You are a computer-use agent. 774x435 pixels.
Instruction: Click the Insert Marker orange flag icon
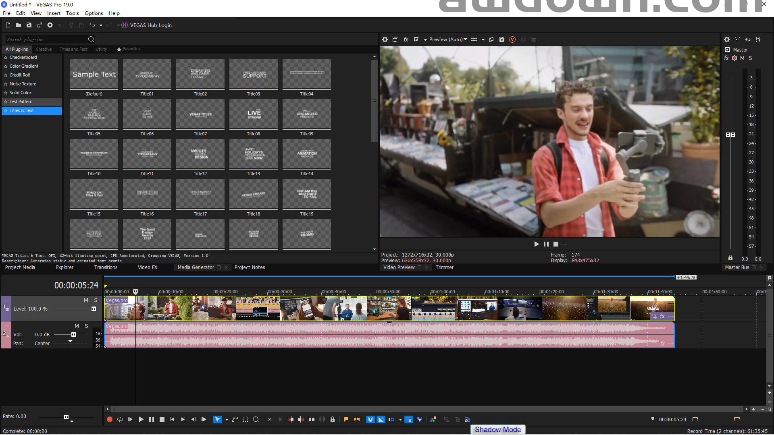click(346, 419)
